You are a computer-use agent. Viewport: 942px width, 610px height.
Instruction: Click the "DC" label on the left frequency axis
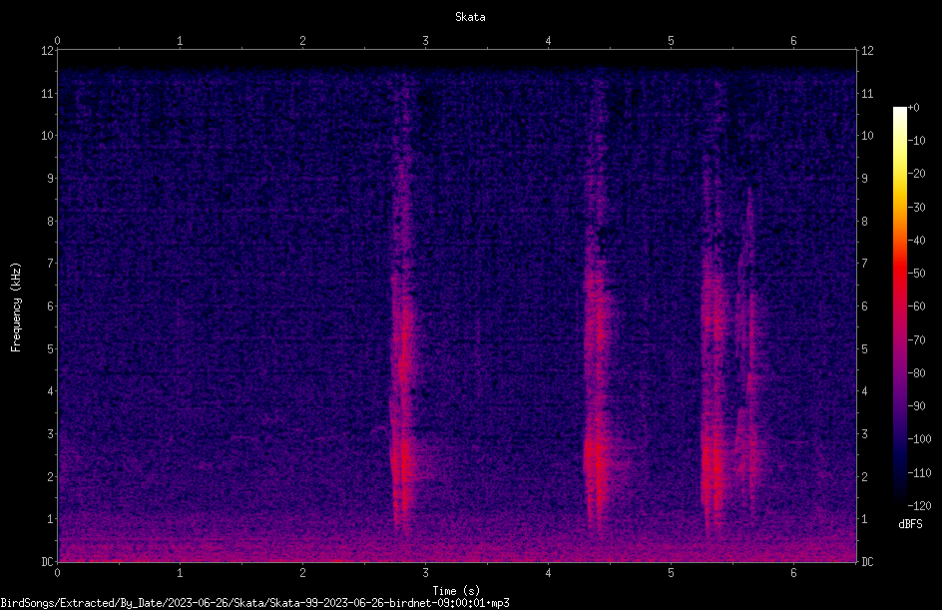point(47,562)
